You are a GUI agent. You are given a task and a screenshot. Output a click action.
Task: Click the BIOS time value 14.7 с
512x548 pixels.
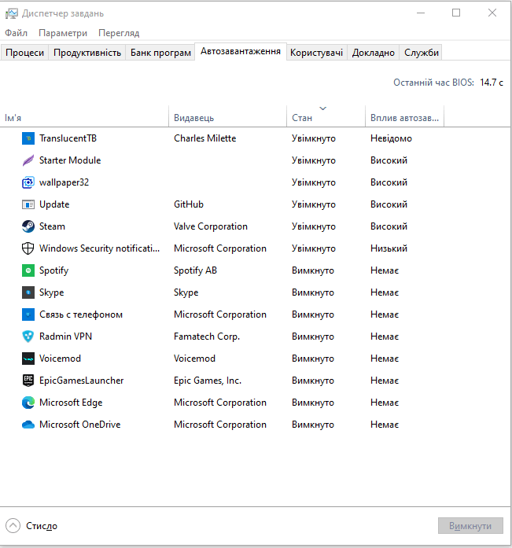coord(492,83)
